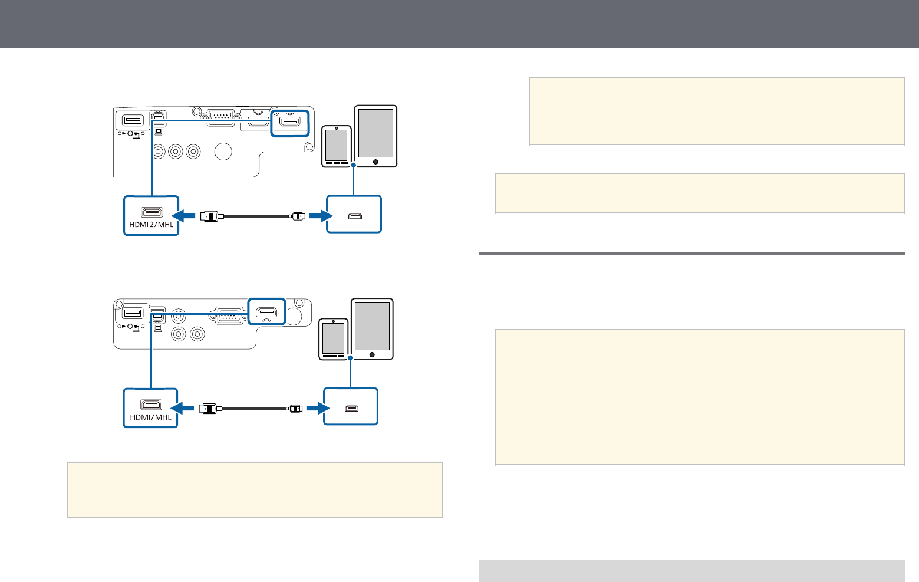The width and height of the screenshot is (919, 582).
Task: Click the micro-USB port icon in HDMI/MHL diagram
Action: pyautogui.click(x=351, y=408)
